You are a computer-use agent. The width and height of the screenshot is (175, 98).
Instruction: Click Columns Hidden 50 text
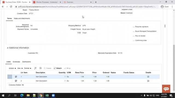click(x=16, y=85)
